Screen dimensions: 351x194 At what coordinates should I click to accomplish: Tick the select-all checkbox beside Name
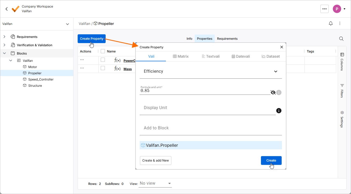[103, 51]
